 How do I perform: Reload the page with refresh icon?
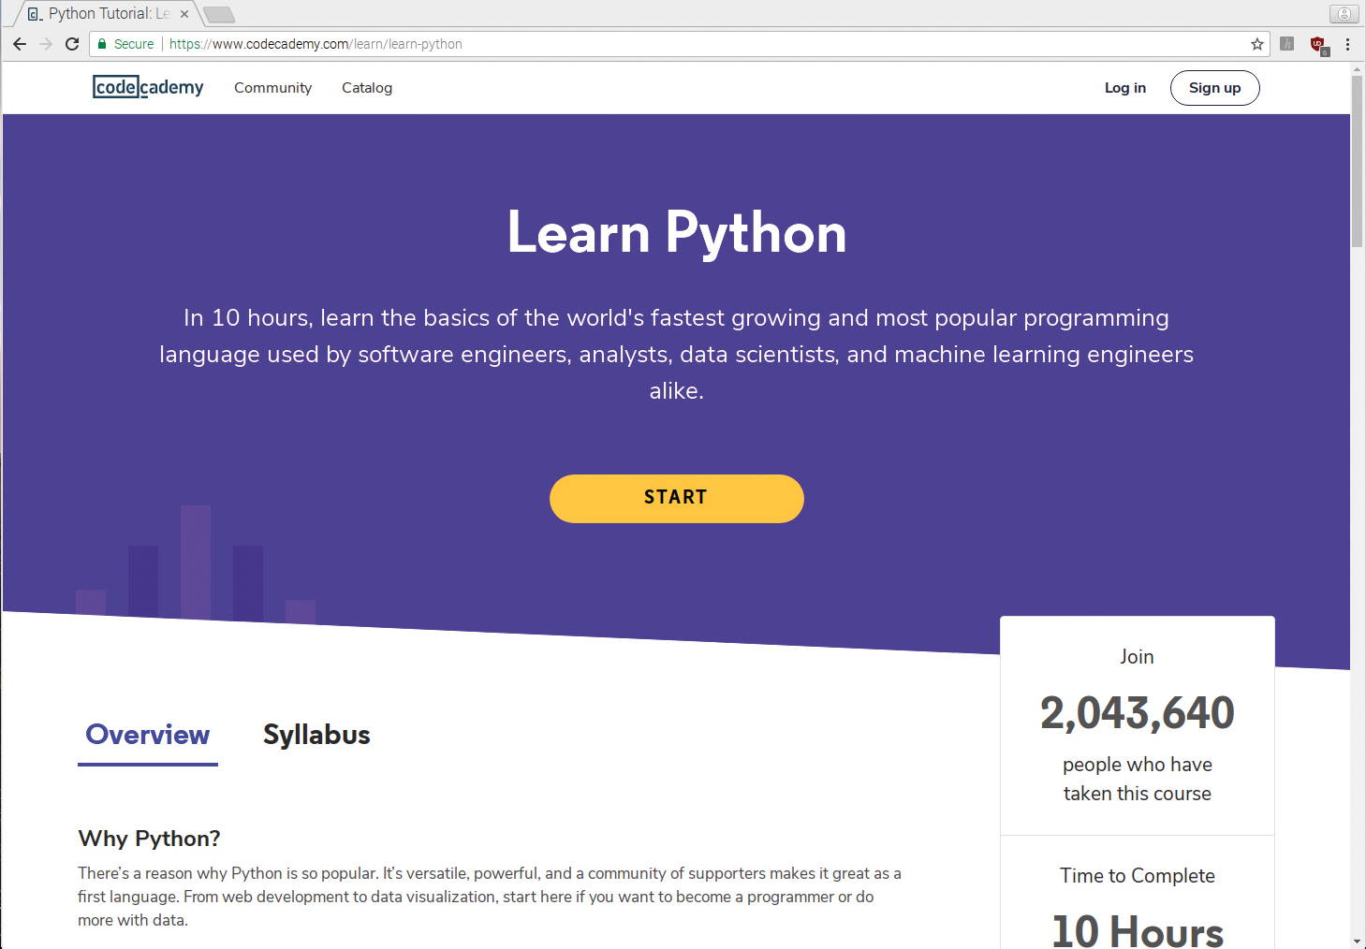pos(72,44)
